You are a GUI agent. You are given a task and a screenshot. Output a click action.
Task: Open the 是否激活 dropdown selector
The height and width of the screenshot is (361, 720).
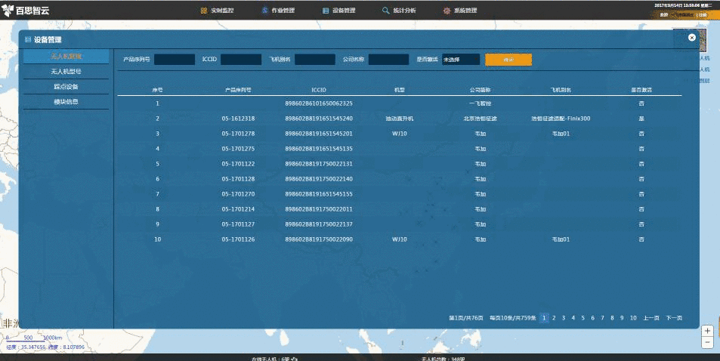(461, 59)
